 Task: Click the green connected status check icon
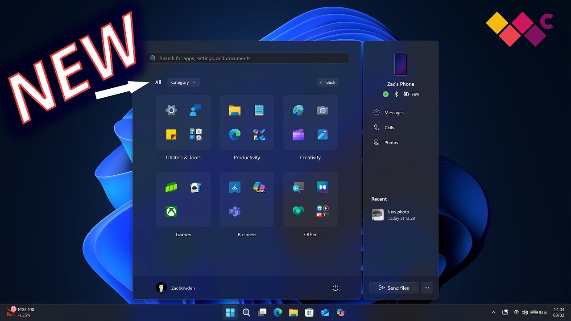point(385,94)
